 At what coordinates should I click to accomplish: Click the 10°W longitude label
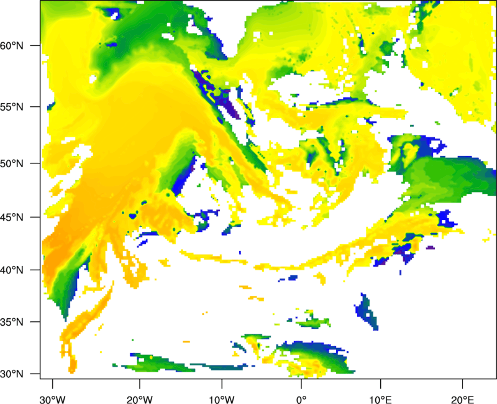(x=222, y=400)
